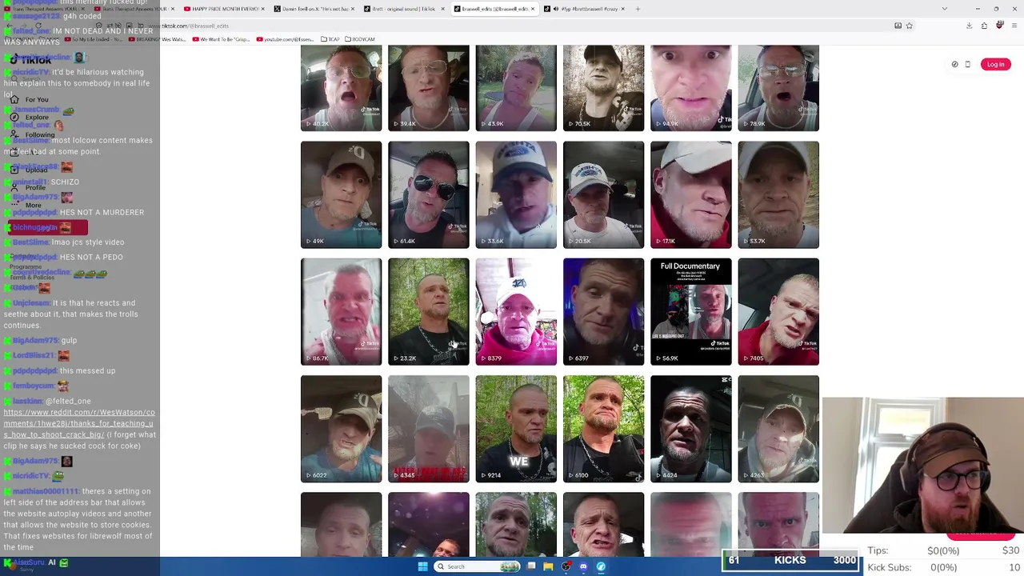Open Upload in TikTok sidebar
This screenshot has height=576, width=1024.
30,170
